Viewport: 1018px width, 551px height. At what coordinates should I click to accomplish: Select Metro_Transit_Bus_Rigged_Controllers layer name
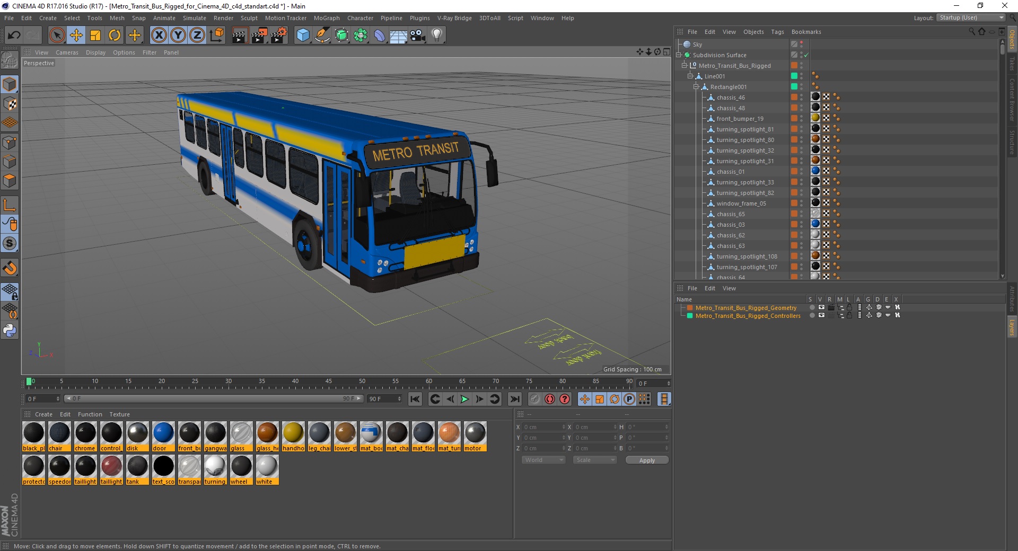tap(748, 316)
